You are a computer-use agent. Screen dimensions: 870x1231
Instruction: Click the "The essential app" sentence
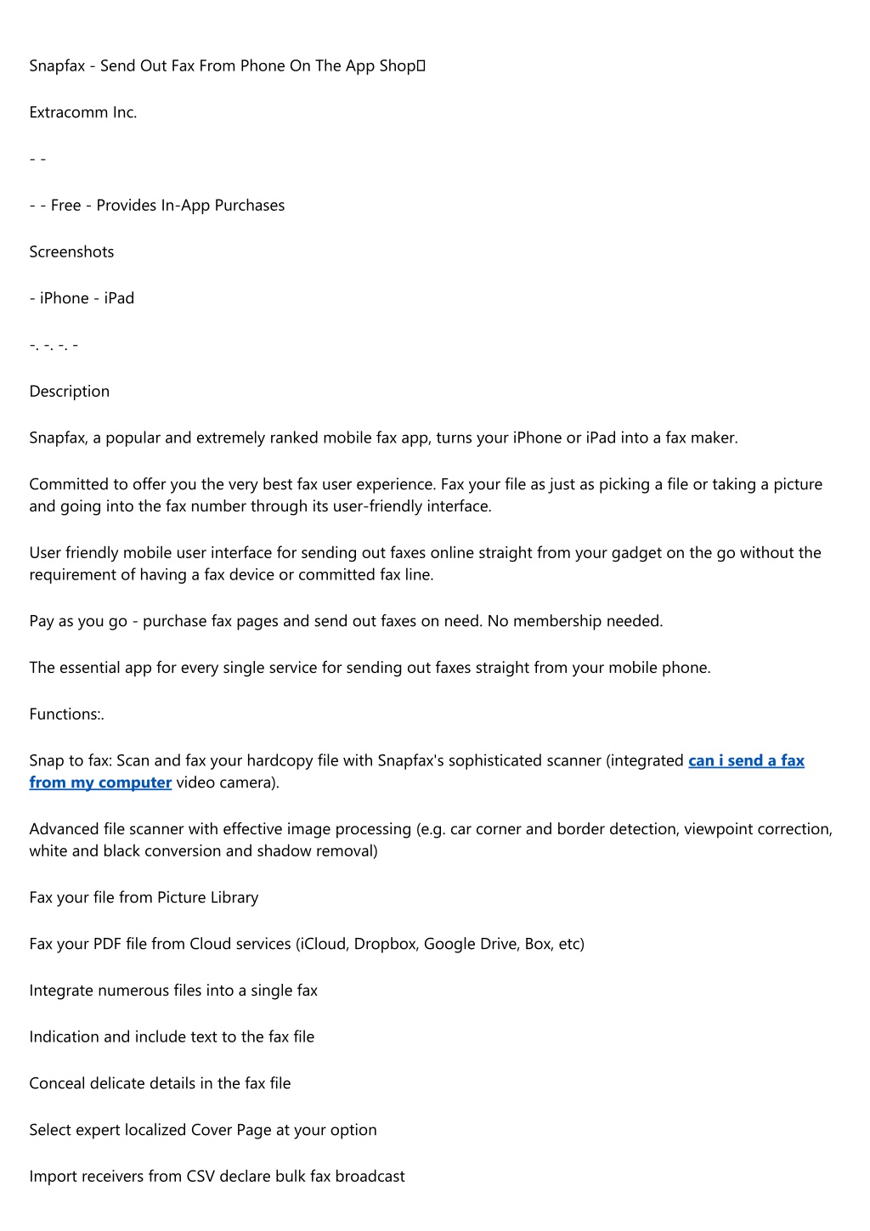click(370, 668)
